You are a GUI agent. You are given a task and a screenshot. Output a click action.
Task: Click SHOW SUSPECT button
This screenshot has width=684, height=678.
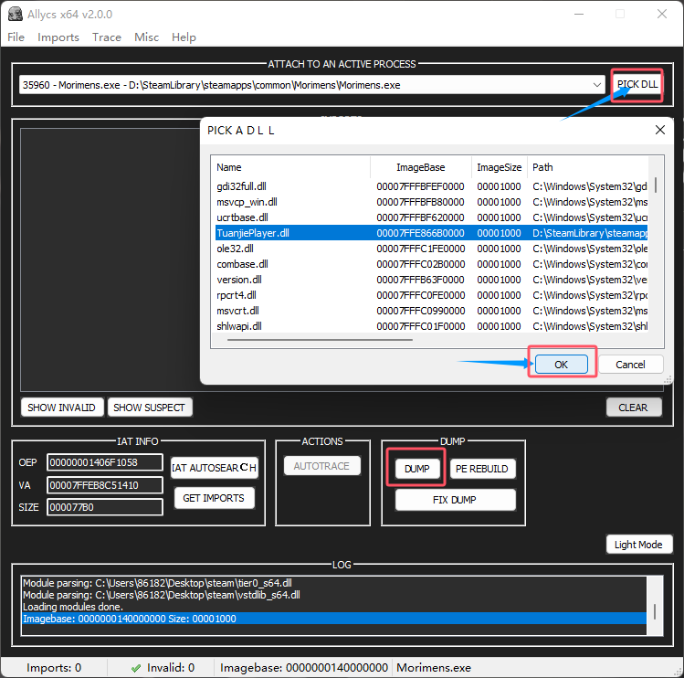(x=149, y=408)
